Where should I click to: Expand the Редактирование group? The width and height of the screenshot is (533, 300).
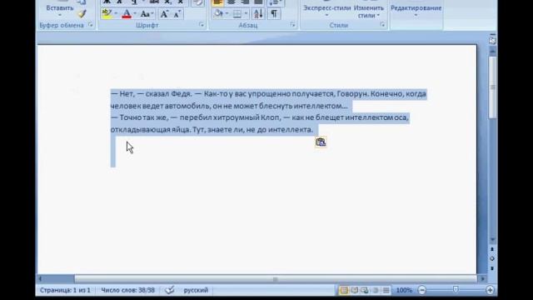point(416,10)
